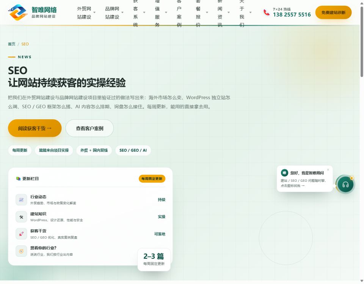Click the 持续 status label

[162, 200]
